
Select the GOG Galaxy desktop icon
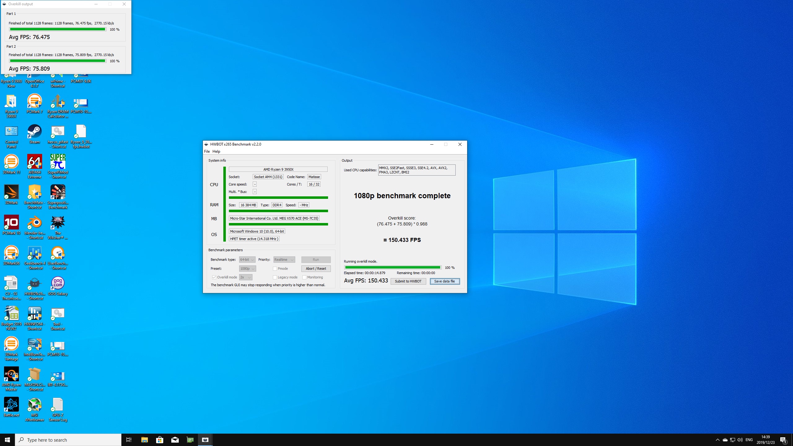pyautogui.click(x=58, y=286)
